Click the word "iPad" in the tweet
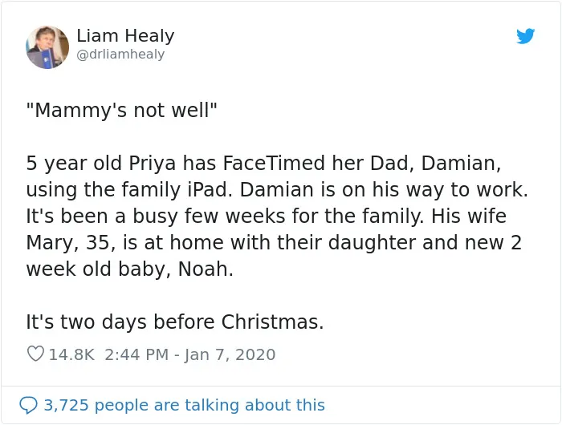 (x=208, y=190)
